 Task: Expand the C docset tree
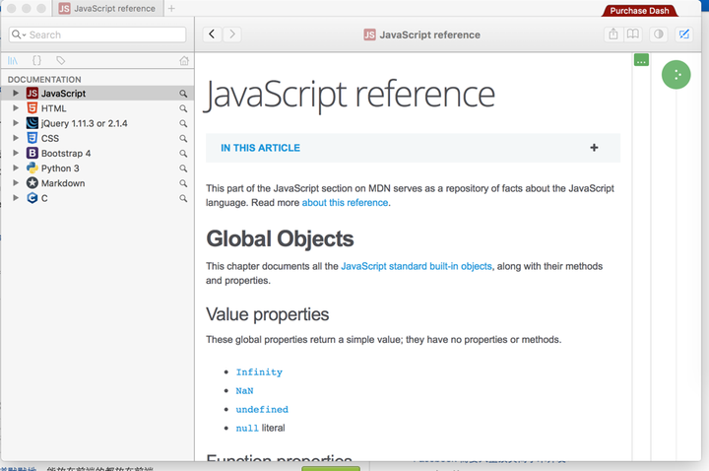tap(16, 198)
